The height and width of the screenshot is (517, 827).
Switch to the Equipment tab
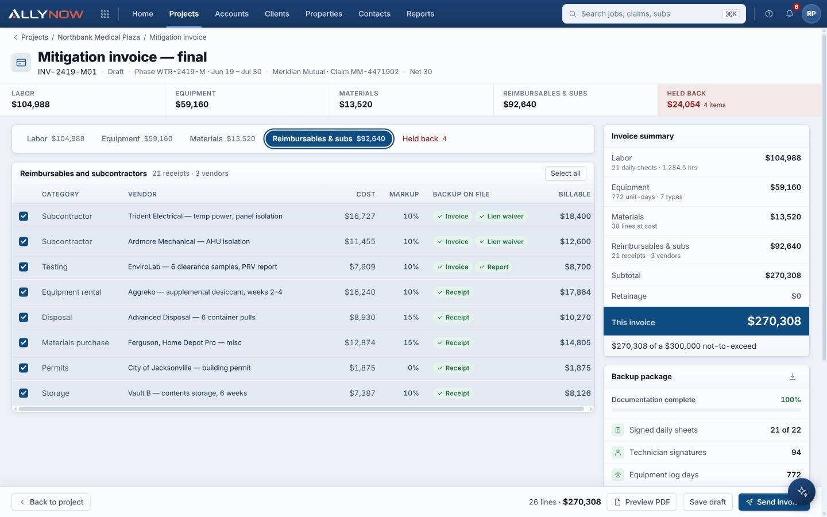[x=137, y=138]
